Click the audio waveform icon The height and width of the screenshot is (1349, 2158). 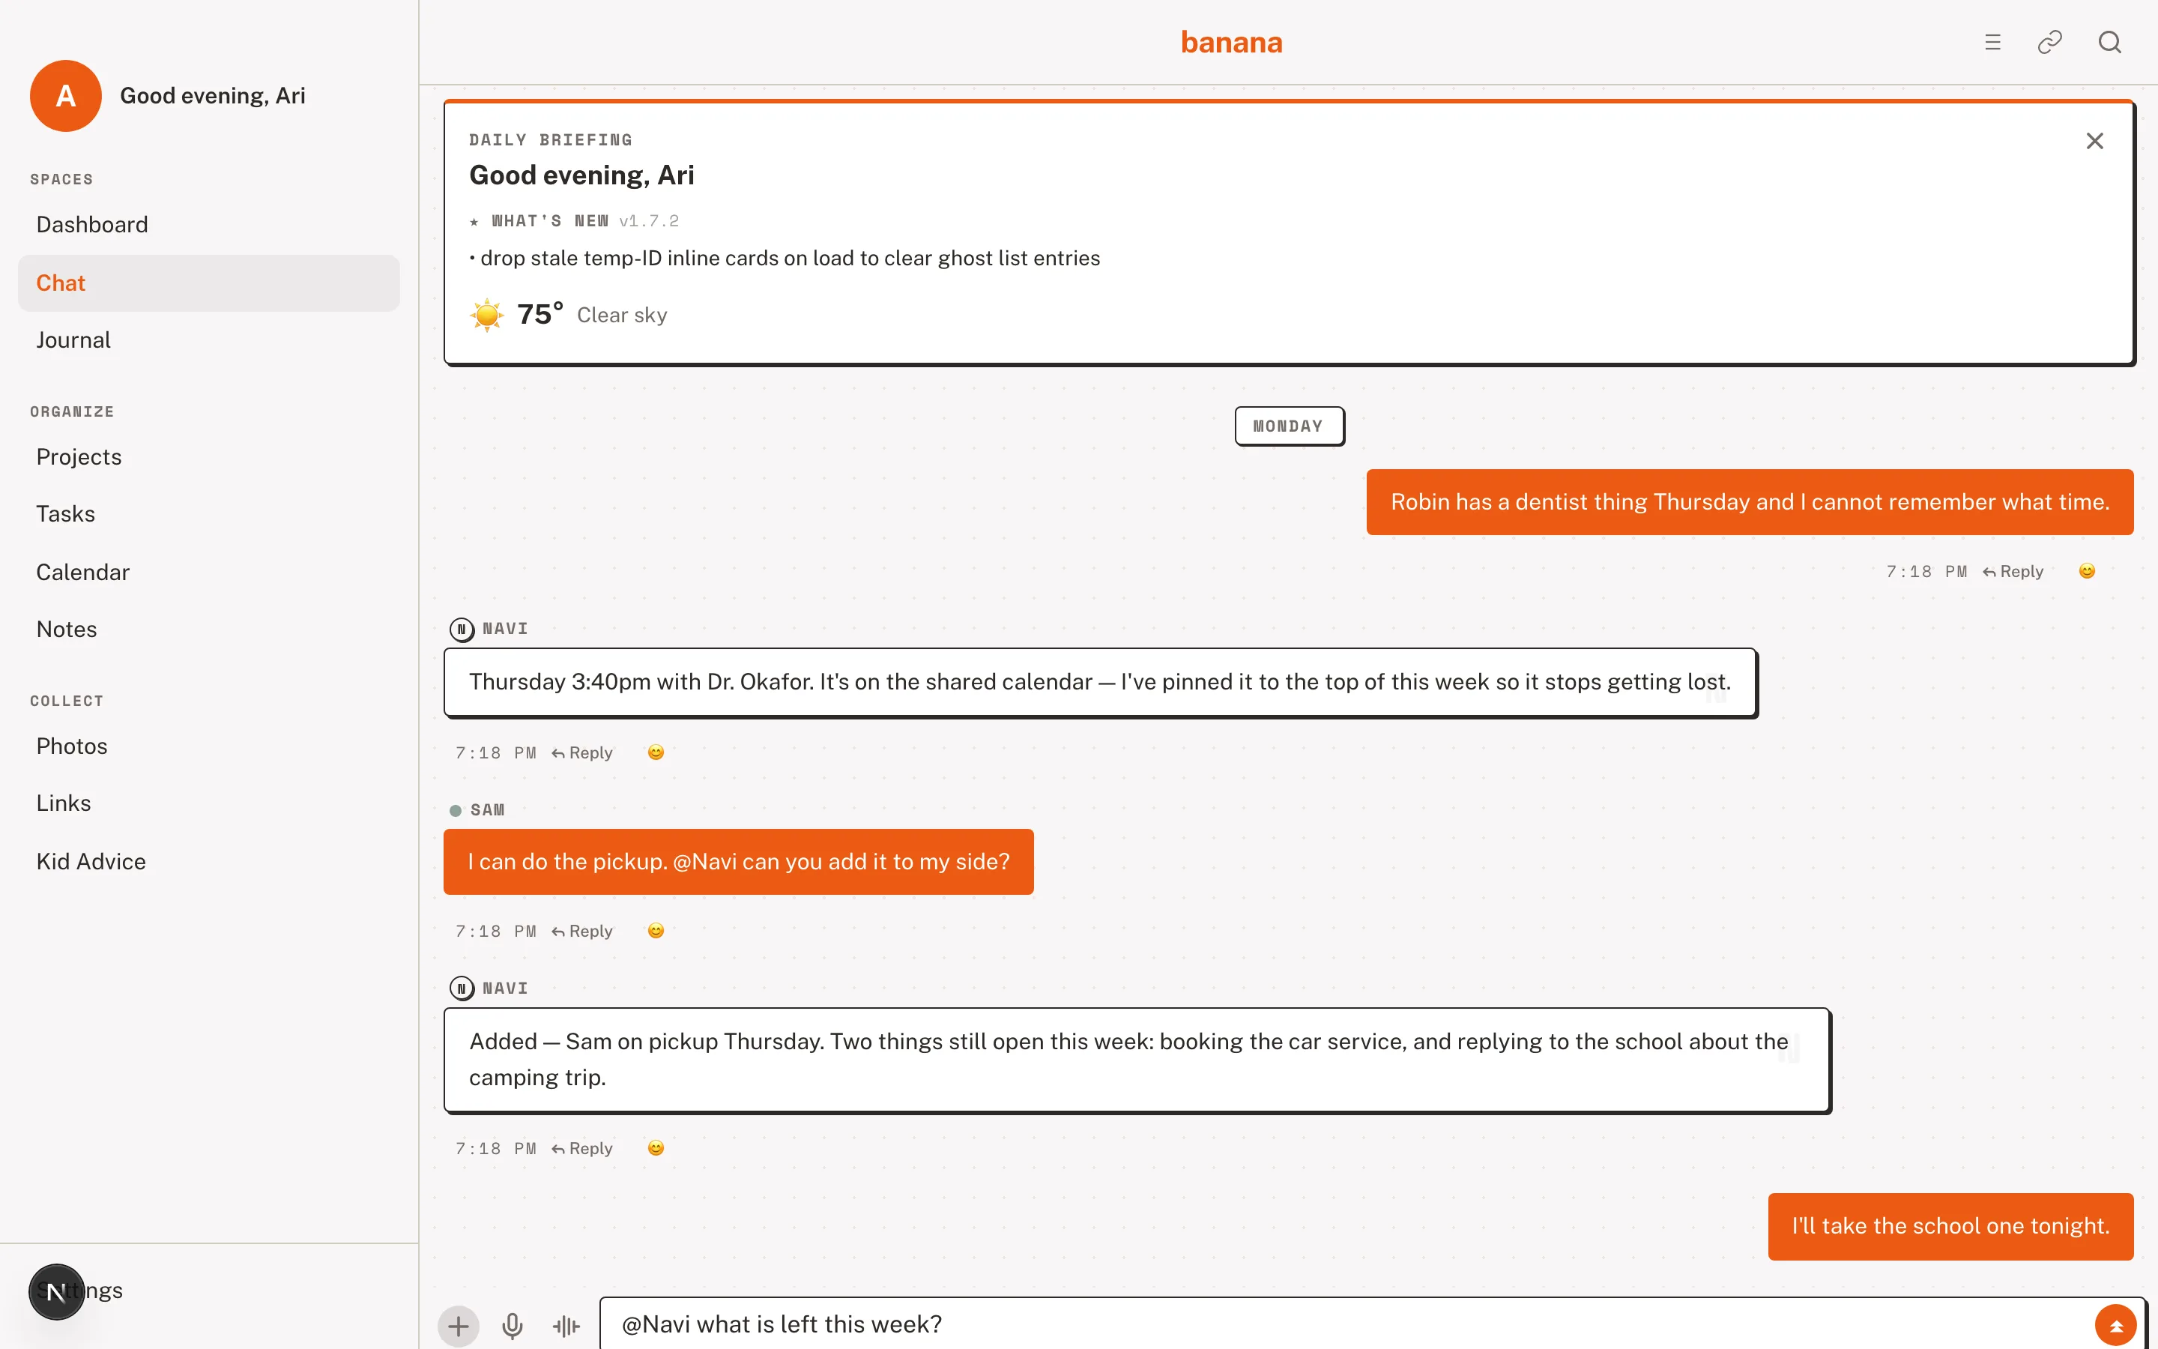point(566,1326)
